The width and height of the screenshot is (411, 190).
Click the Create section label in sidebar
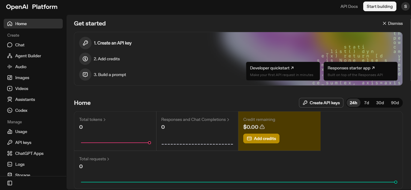[13, 35]
